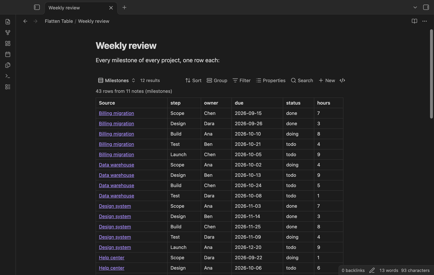This screenshot has width=434, height=275.
Task: Select the Weekly review tab
Action: coord(81,8)
